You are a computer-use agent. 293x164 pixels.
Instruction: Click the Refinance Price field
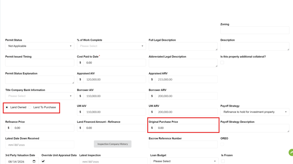pos(43,128)
